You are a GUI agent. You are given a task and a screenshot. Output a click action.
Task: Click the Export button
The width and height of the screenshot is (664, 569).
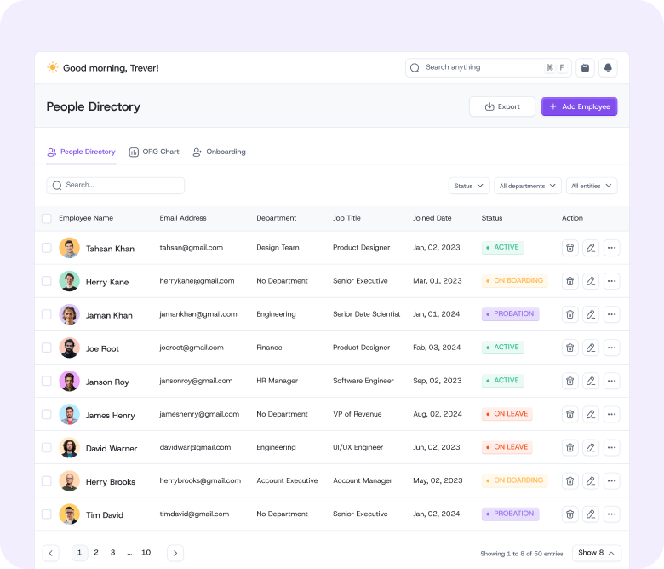(x=501, y=106)
